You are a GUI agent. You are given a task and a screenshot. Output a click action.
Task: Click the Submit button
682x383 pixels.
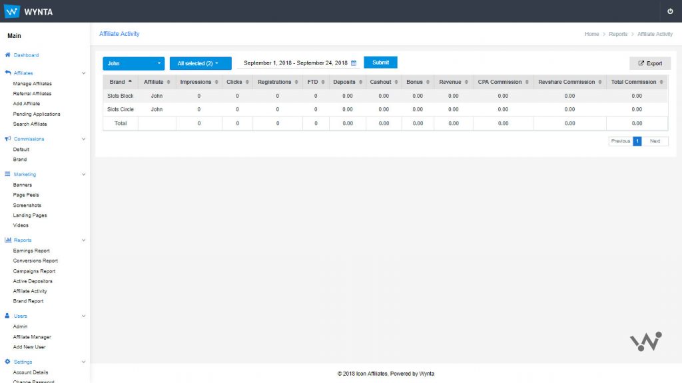point(380,63)
